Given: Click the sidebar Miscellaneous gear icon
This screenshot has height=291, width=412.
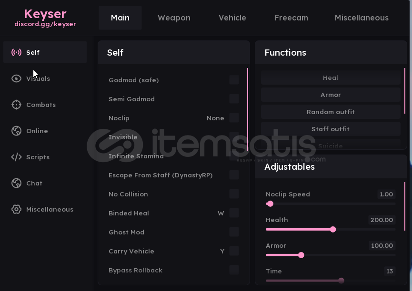Looking at the screenshot, I should pos(16,209).
